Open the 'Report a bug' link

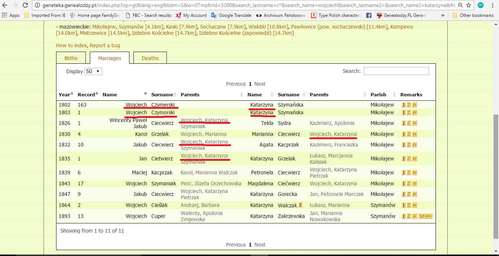[x=105, y=45]
